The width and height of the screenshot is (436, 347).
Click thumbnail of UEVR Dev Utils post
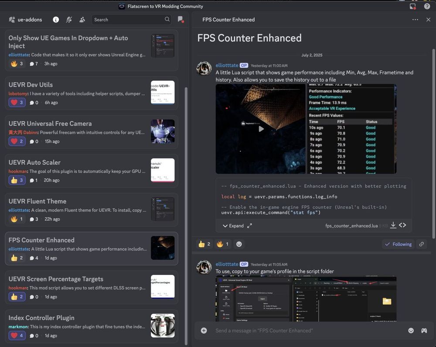pos(163,93)
